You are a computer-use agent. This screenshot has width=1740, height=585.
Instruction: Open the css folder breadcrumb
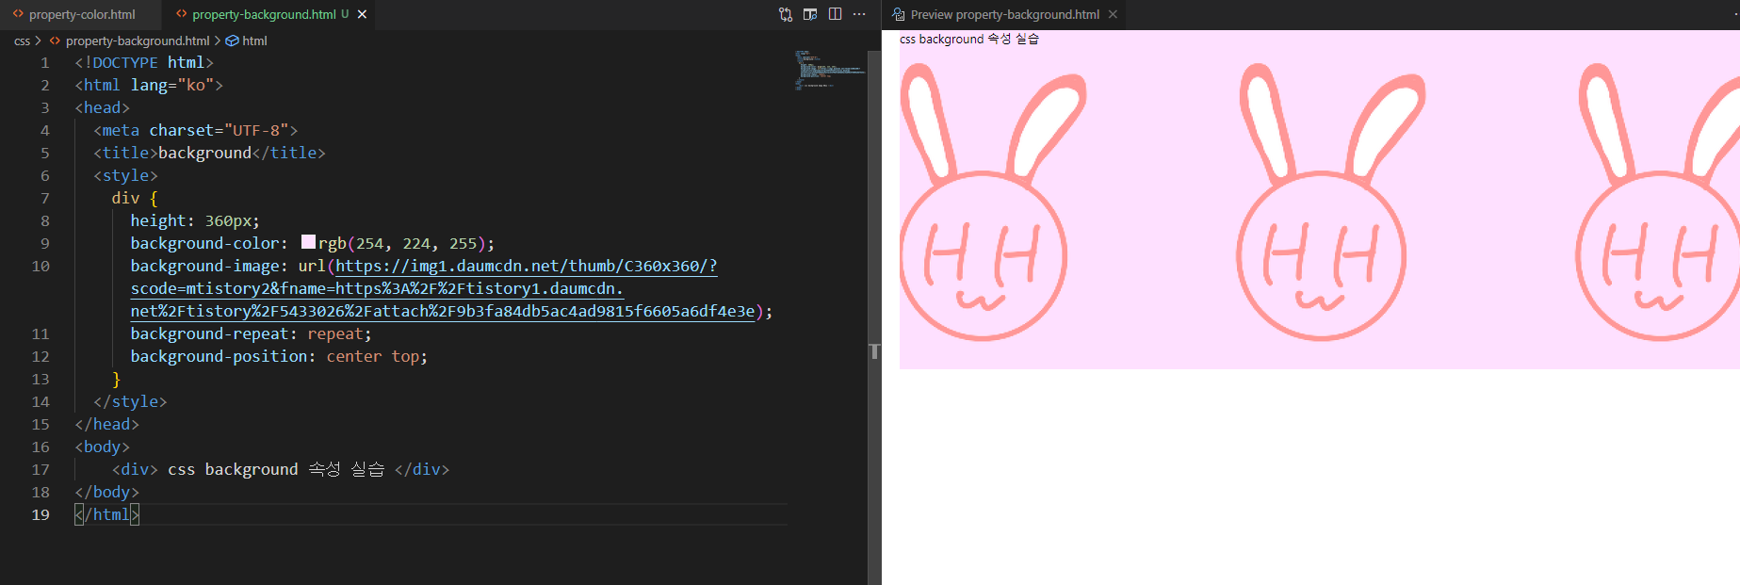tap(22, 41)
